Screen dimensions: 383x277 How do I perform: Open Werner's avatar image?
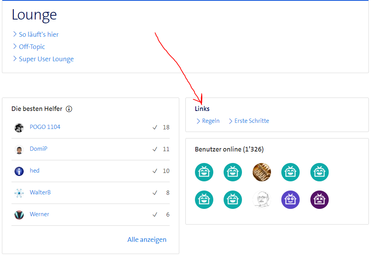[19, 215]
